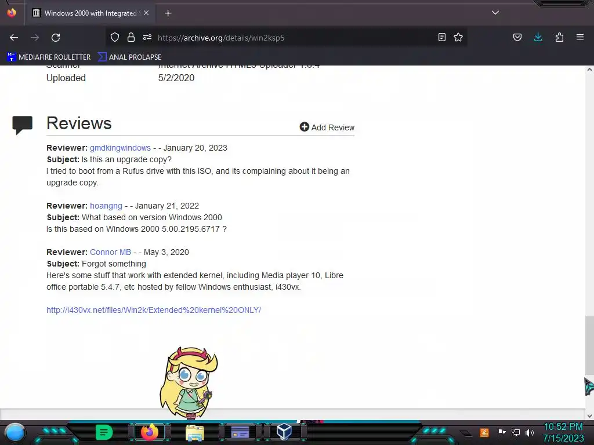
Task: View site security padlock info
Action: [x=131, y=37]
